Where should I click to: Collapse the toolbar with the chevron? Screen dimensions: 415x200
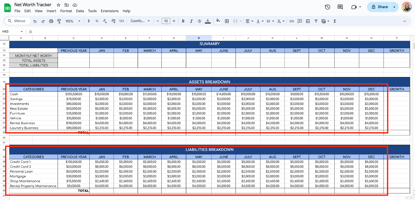point(405,21)
